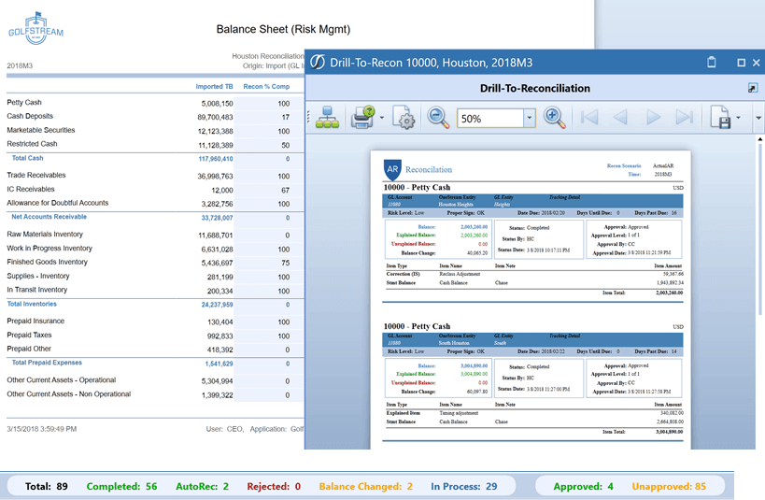This screenshot has width=765, height=500.
Task: Select the Trade Receivables row
Action: point(36,176)
